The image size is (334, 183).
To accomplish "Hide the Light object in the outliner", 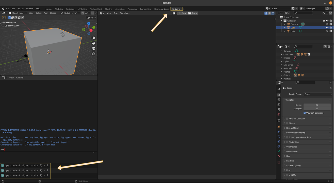I will tap(327, 31).
